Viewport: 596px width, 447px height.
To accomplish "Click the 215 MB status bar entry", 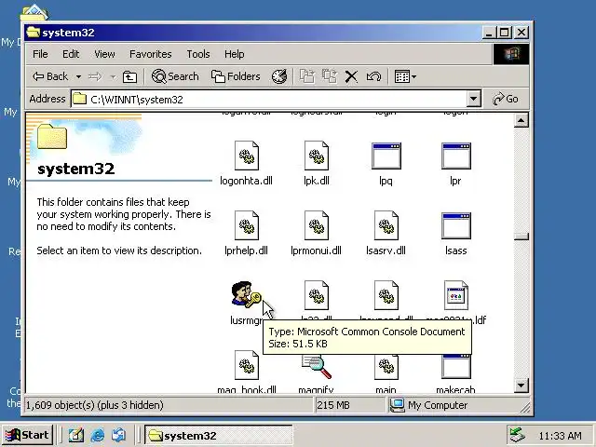I will 333,405.
